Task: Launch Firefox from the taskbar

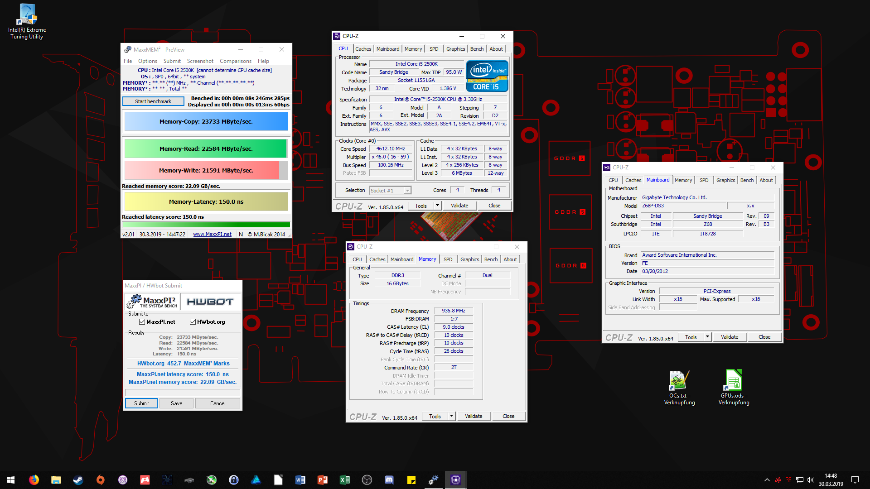Action: coord(34,480)
